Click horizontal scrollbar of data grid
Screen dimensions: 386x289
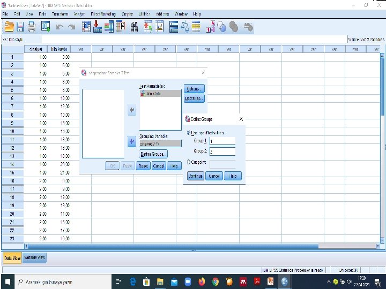[x=172, y=246]
